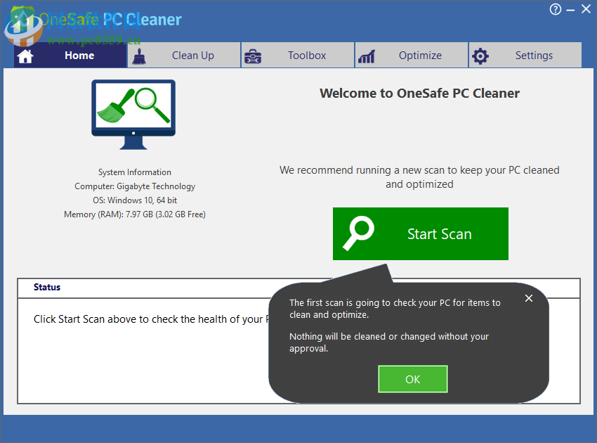Click the System Information text

pos(133,172)
